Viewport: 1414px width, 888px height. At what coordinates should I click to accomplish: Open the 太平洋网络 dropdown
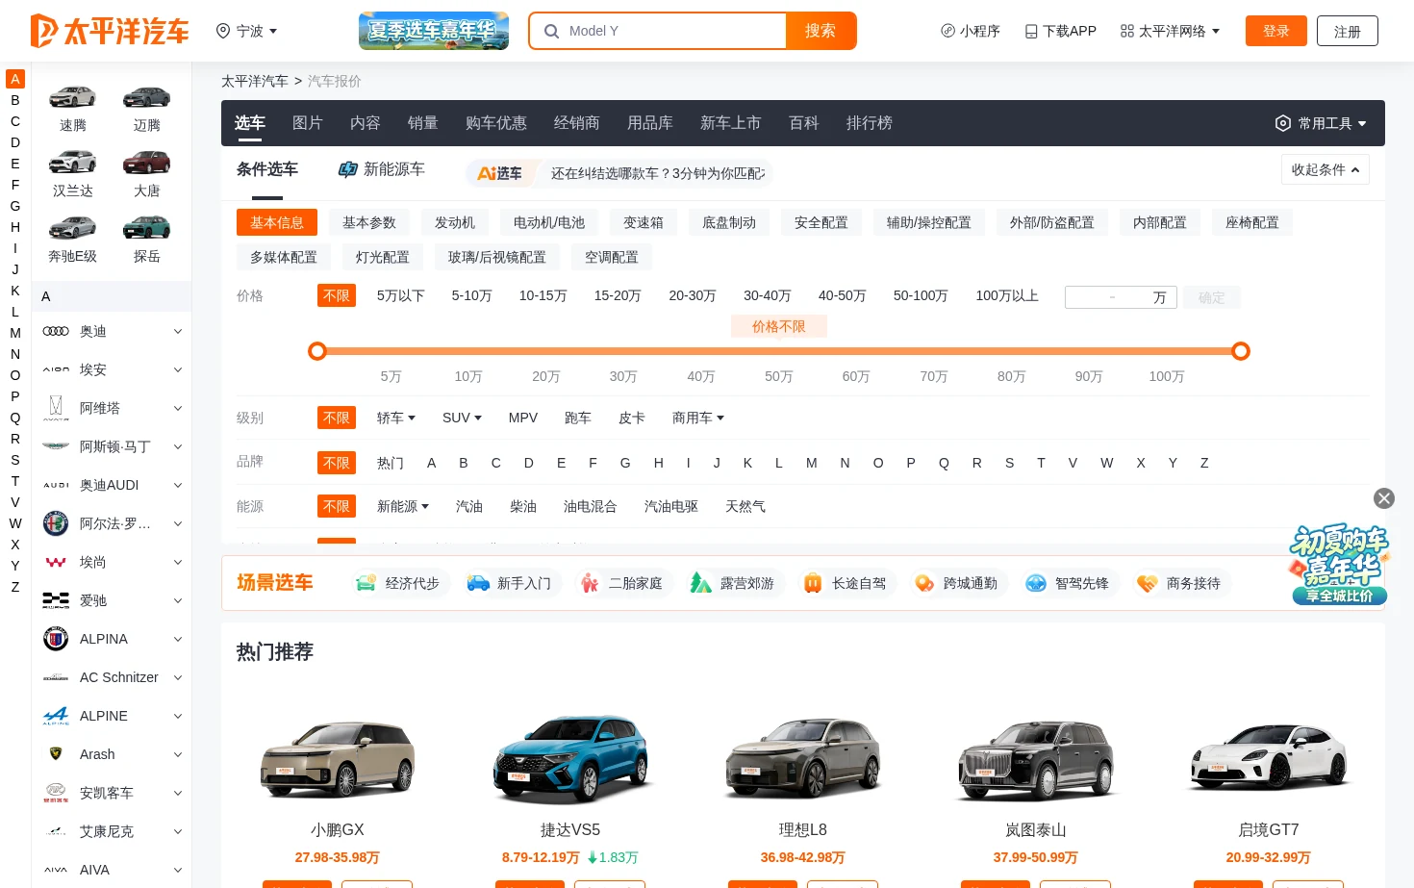[x=1170, y=31]
